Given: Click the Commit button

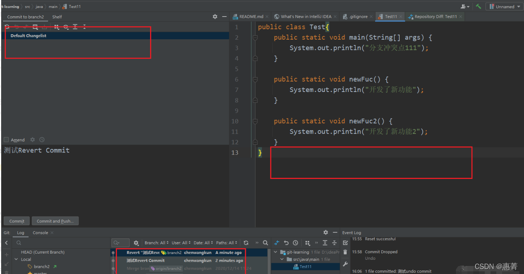Looking at the screenshot, I should 17,221.
